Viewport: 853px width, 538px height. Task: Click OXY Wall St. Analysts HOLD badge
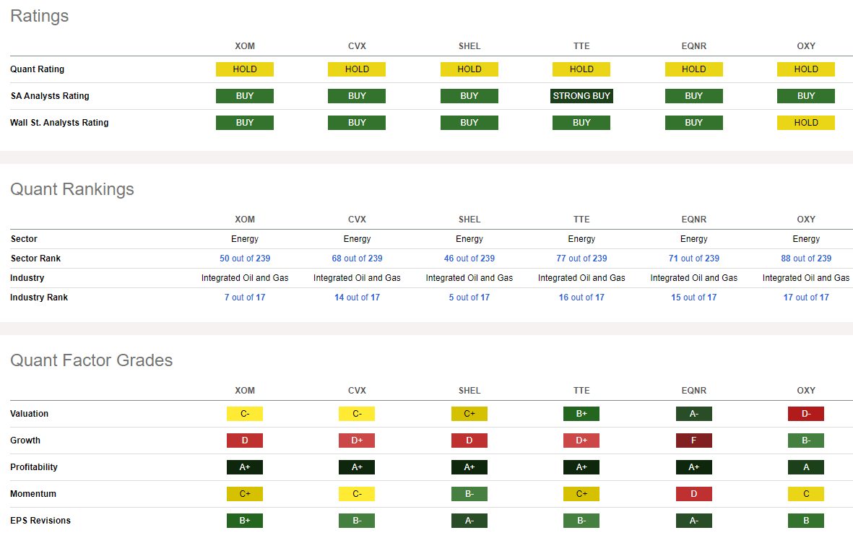[805, 122]
